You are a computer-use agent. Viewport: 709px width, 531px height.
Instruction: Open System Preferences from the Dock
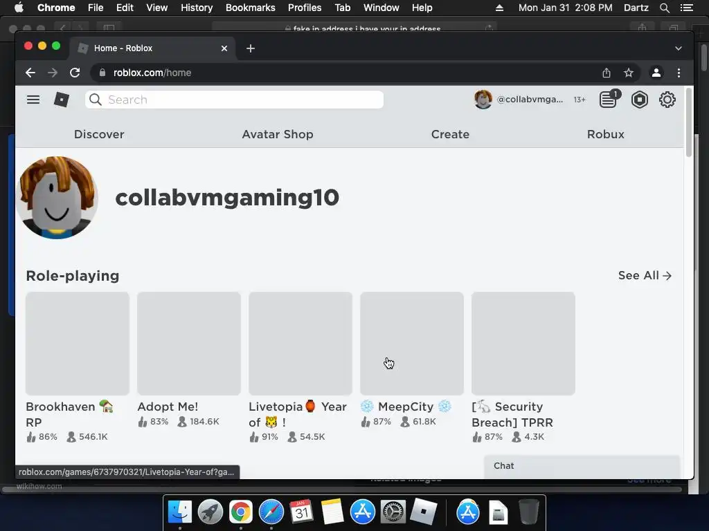[393, 512]
